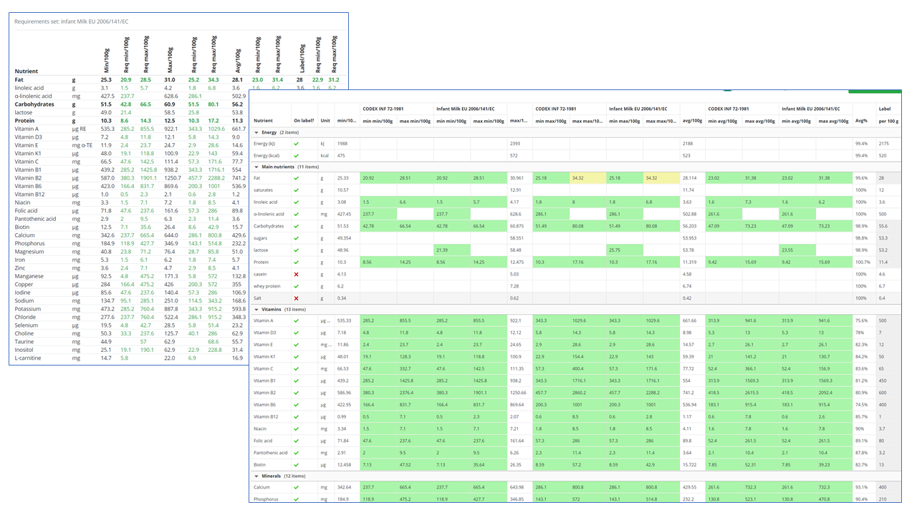Collapse the Main nutrients (11 items) group

coord(256,166)
